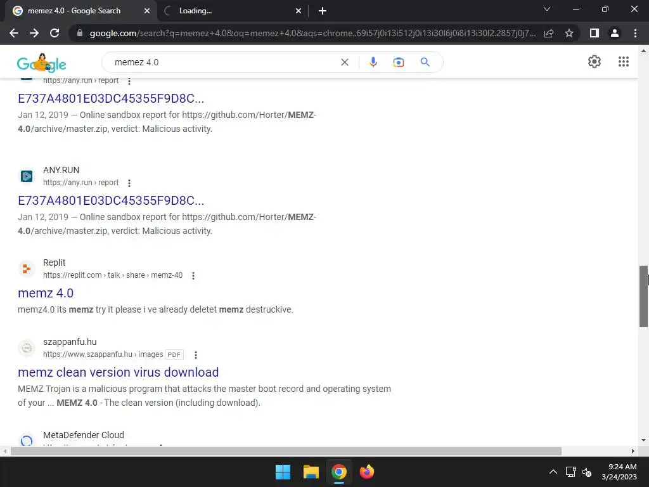
Task: Reload the page with the refresh icon
Action: [55, 33]
